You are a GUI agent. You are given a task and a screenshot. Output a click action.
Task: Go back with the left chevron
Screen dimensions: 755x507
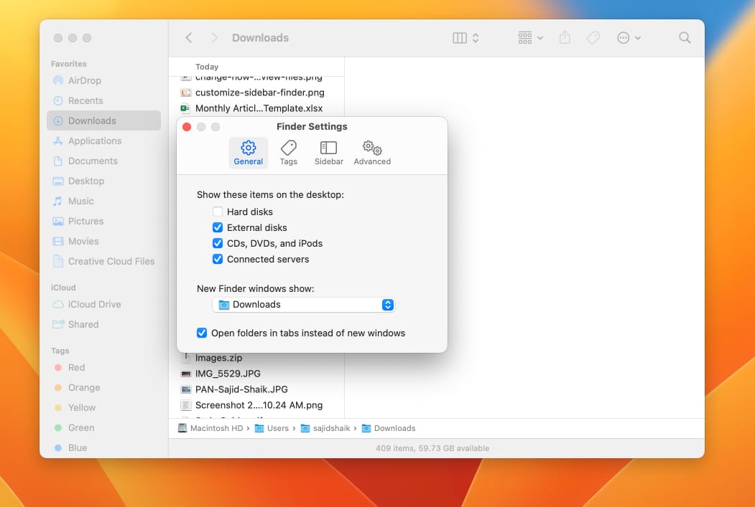[x=189, y=38]
